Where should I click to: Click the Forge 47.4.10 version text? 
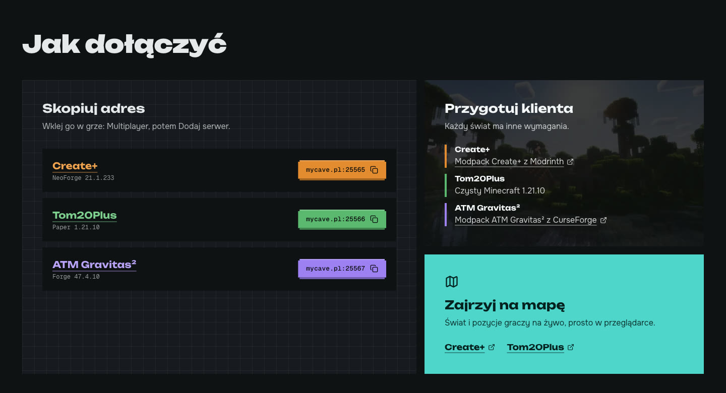pyautogui.click(x=76, y=277)
